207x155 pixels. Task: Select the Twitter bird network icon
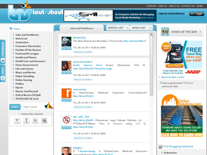pyautogui.click(x=17, y=120)
